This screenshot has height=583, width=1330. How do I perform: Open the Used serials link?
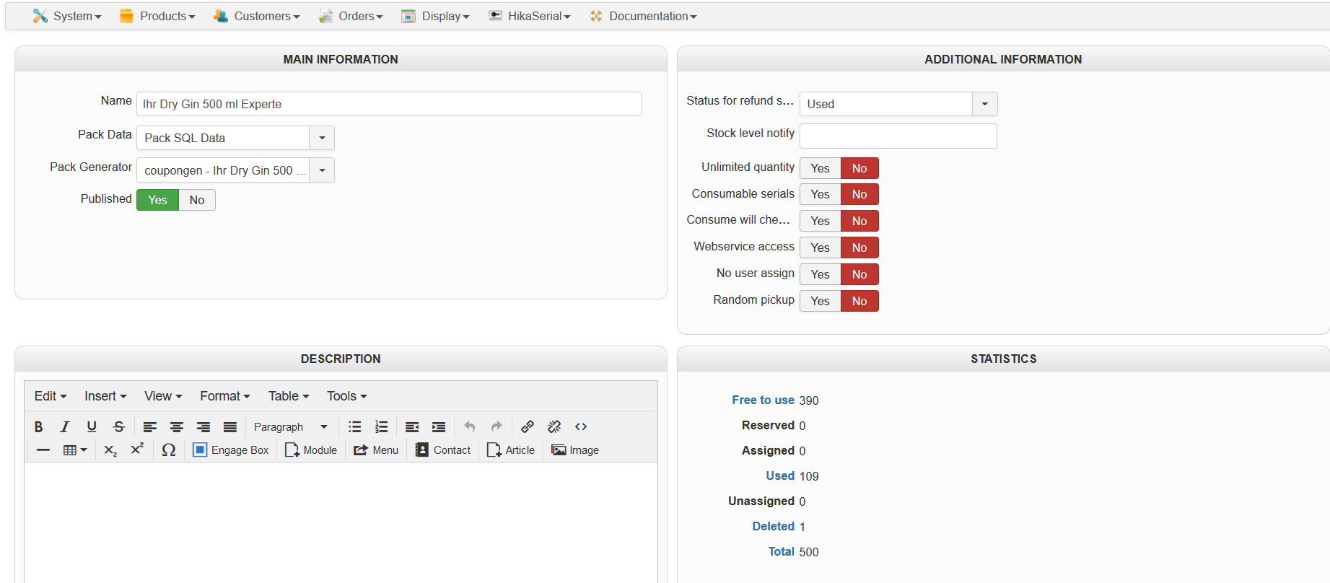click(780, 475)
